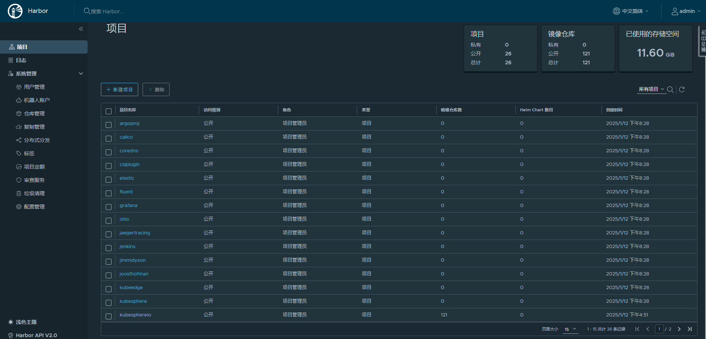
Task: Click the 新建项目 button
Action: (119, 89)
